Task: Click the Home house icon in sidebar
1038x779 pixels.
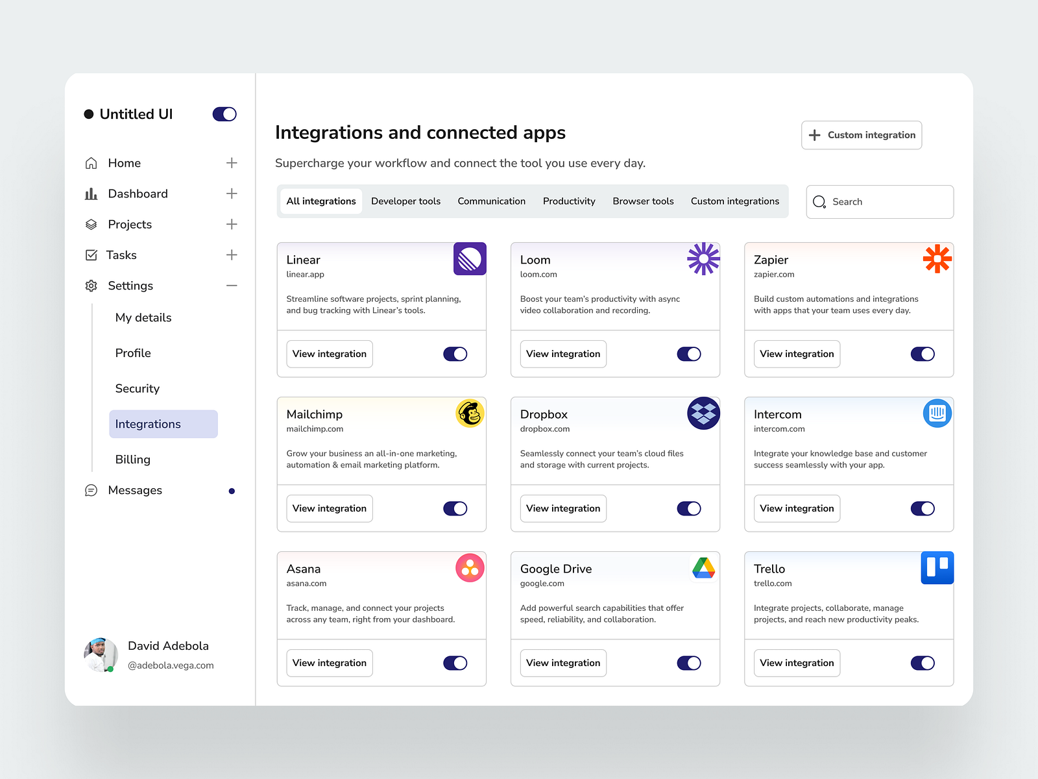Action: 91,163
